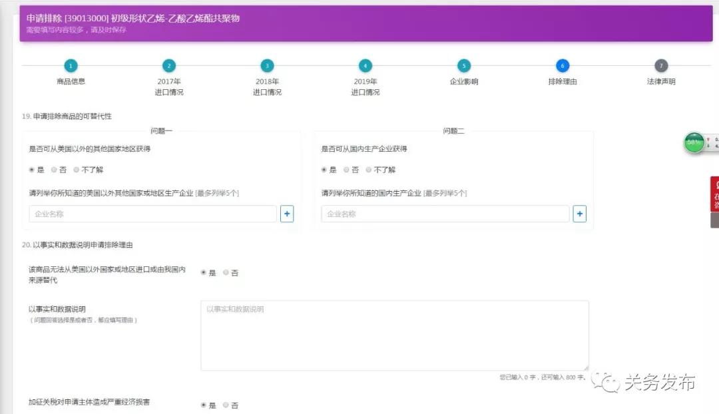The width and height of the screenshot is (719, 414).
Task: Click 法律声明 step label
Action: click(x=660, y=82)
